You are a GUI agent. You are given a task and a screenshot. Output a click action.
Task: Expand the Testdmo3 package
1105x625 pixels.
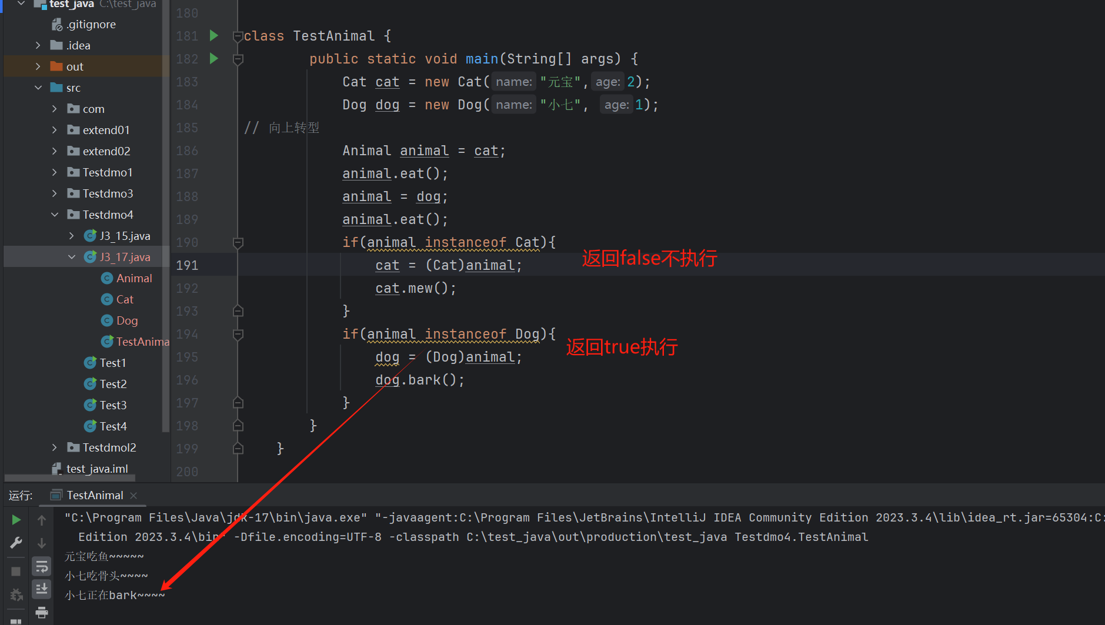(55, 193)
